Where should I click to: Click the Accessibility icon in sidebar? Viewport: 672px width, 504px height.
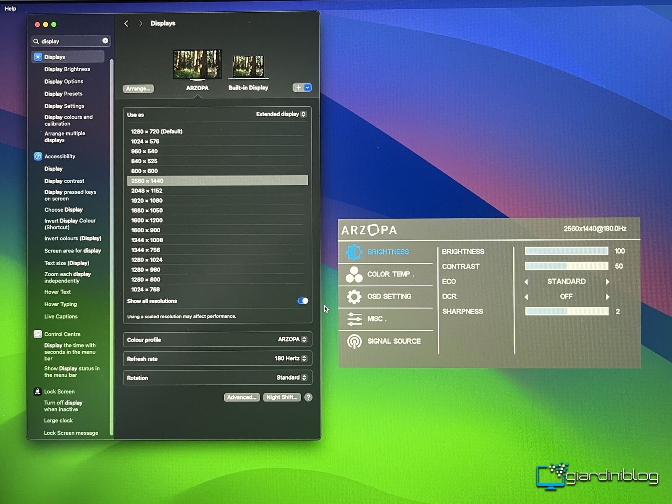[38, 157]
